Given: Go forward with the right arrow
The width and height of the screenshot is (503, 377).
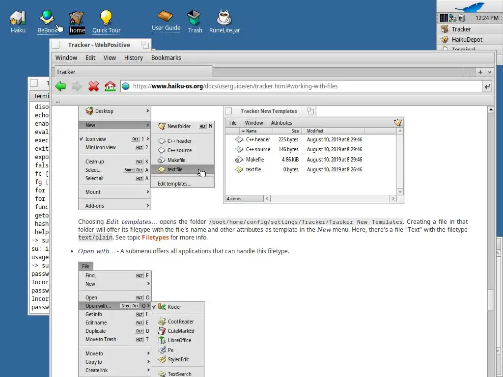Looking at the screenshot, I should (77, 86).
